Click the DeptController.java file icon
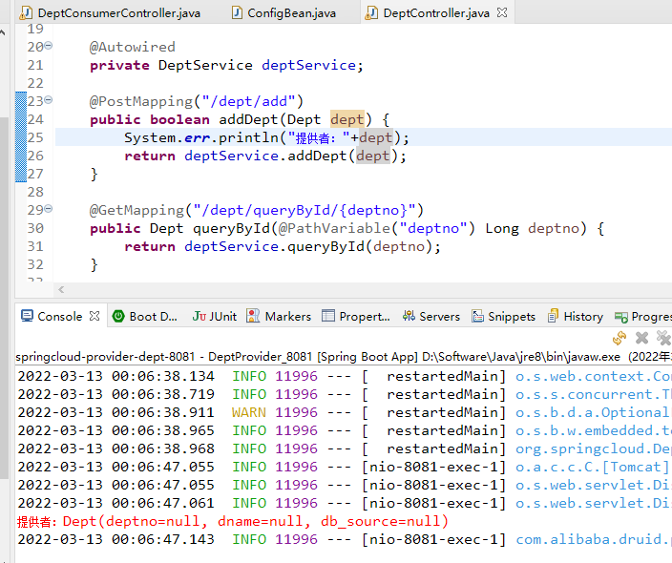Viewport: 672px width, 563px height. pos(371,12)
